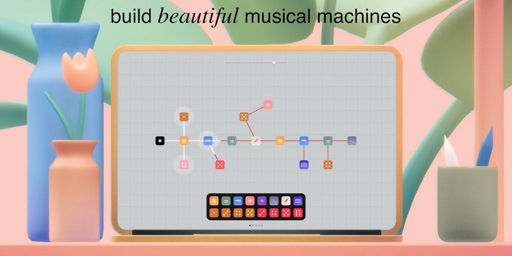Pick the gray-blue mallet instrument from the palette
Image resolution: width=512 pixels, height=256 pixels.
(274, 201)
